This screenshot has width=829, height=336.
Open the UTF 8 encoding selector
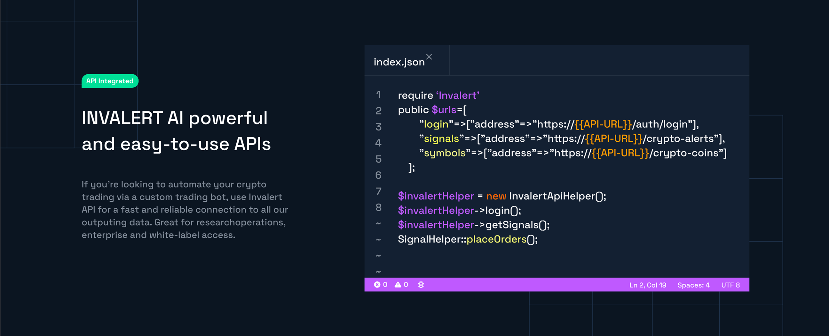click(x=730, y=285)
